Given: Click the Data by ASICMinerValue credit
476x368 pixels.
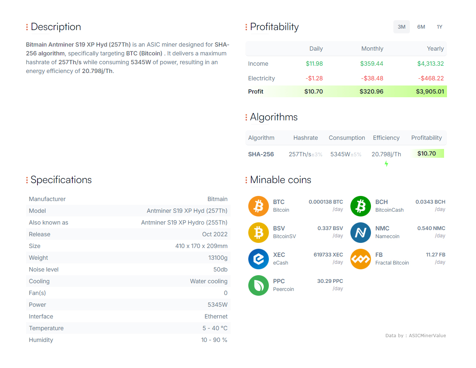Looking at the screenshot, I should pyautogui.click(x=415, y=335).
